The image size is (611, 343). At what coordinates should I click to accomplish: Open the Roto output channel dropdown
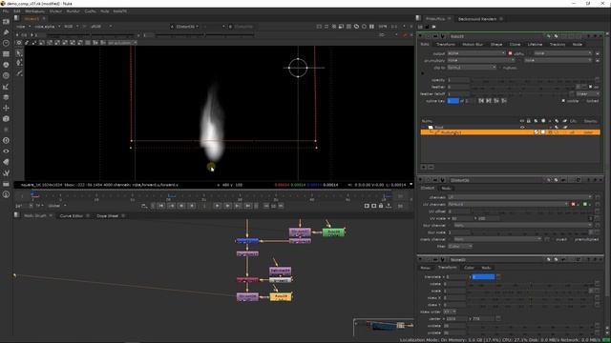(x=476, y=53)
